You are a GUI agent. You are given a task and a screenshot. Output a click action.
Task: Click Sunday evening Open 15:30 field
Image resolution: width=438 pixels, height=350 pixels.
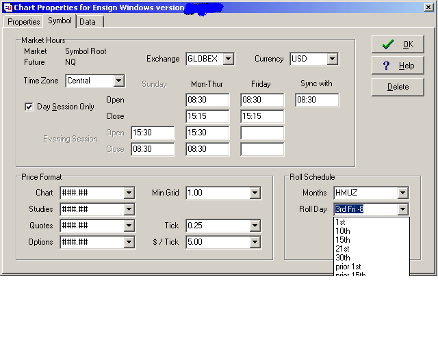click(153, 133)
